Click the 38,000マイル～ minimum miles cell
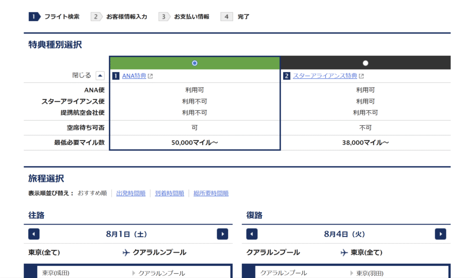 pos(366,142)
